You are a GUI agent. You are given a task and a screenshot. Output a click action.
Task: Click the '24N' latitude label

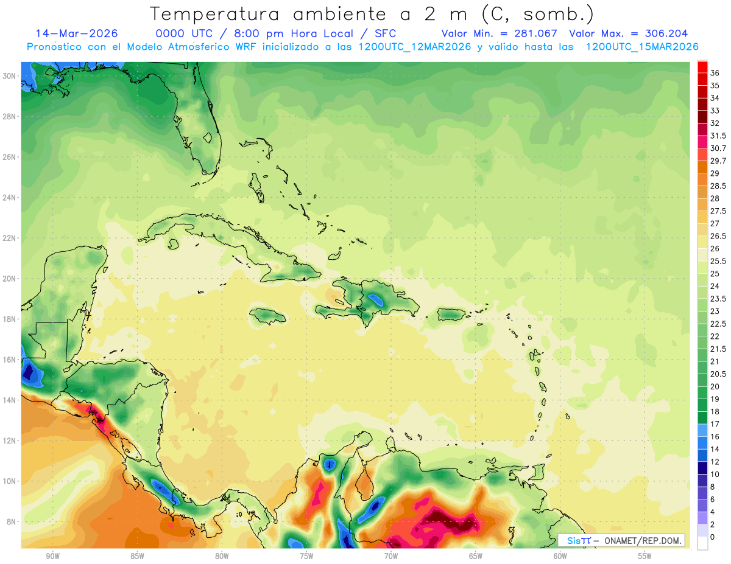click(9, 198)
